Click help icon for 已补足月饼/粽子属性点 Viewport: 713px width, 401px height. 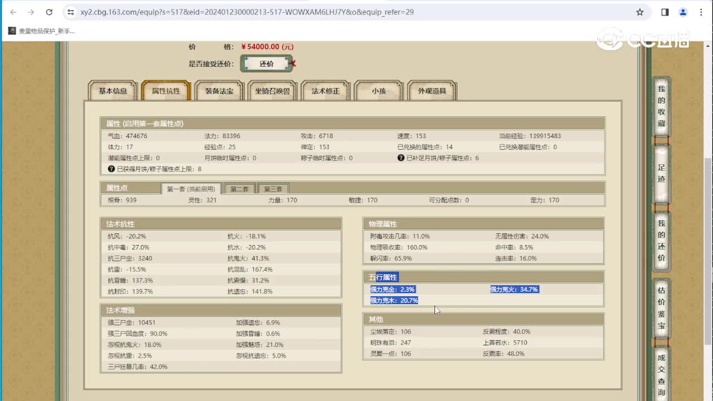(x=401, y=158)
